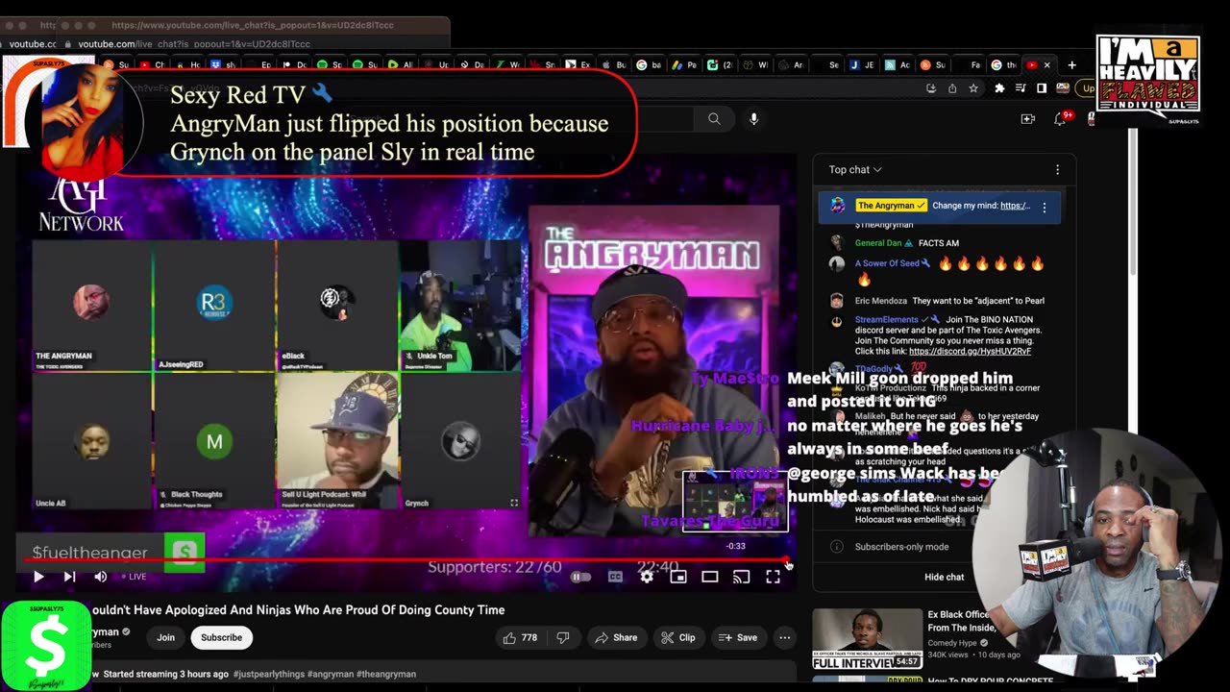Open the discord.gg link from StreamElements
The height and width of the screenshot is (692, 1230).
pos(970,352)
